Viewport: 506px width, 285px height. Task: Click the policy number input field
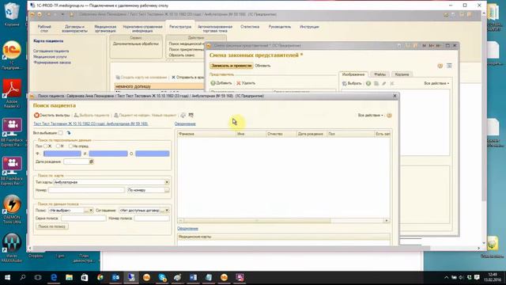[152, 218]
